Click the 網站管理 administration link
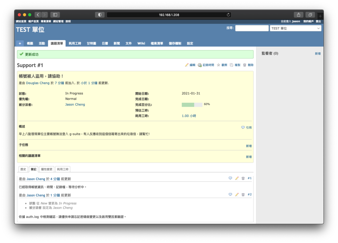The height and width of the screenshot is (243, 338). [x=58, y=21]
